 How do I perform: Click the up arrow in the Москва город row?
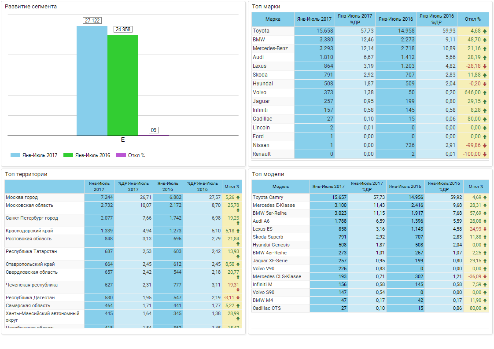click(238, 198)
